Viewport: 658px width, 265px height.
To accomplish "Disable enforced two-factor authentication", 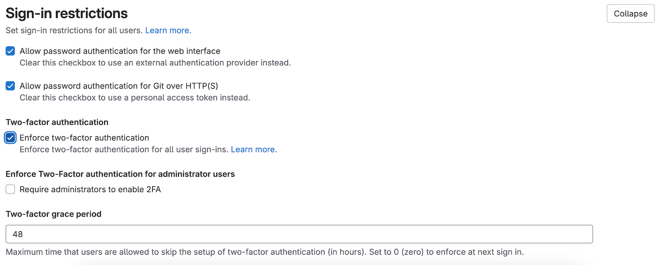I will (x=10, y=138).
